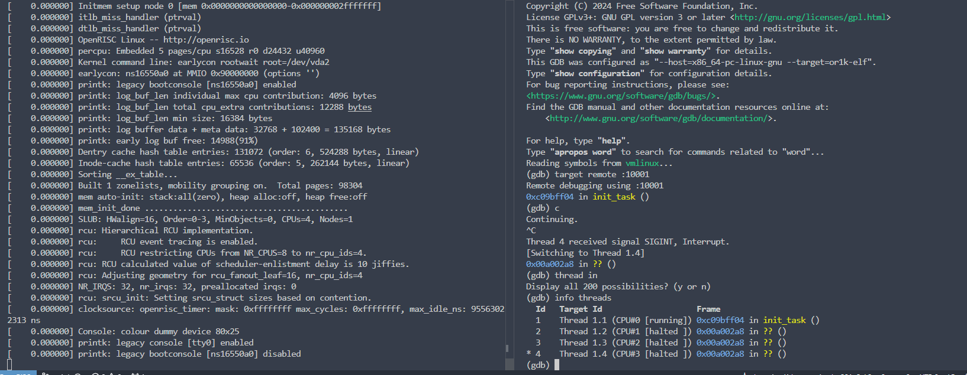Image resolution: width=967 pixels, height=375 pixels.
Task: Click the "target remote :10001" command line
Action: tap(588, 174)
